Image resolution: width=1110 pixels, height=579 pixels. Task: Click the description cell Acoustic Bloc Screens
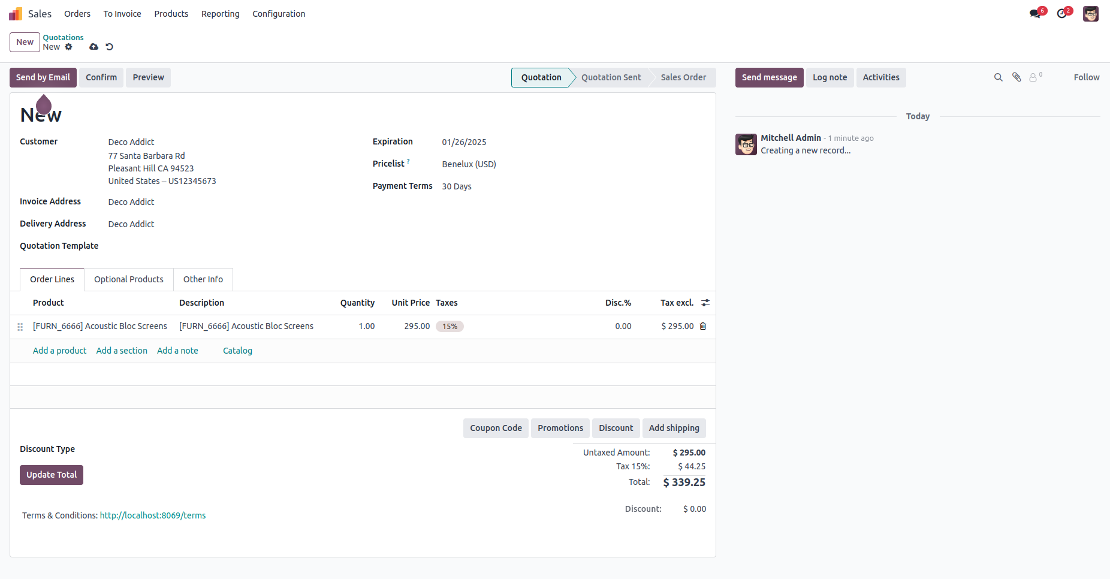point(246,326)
